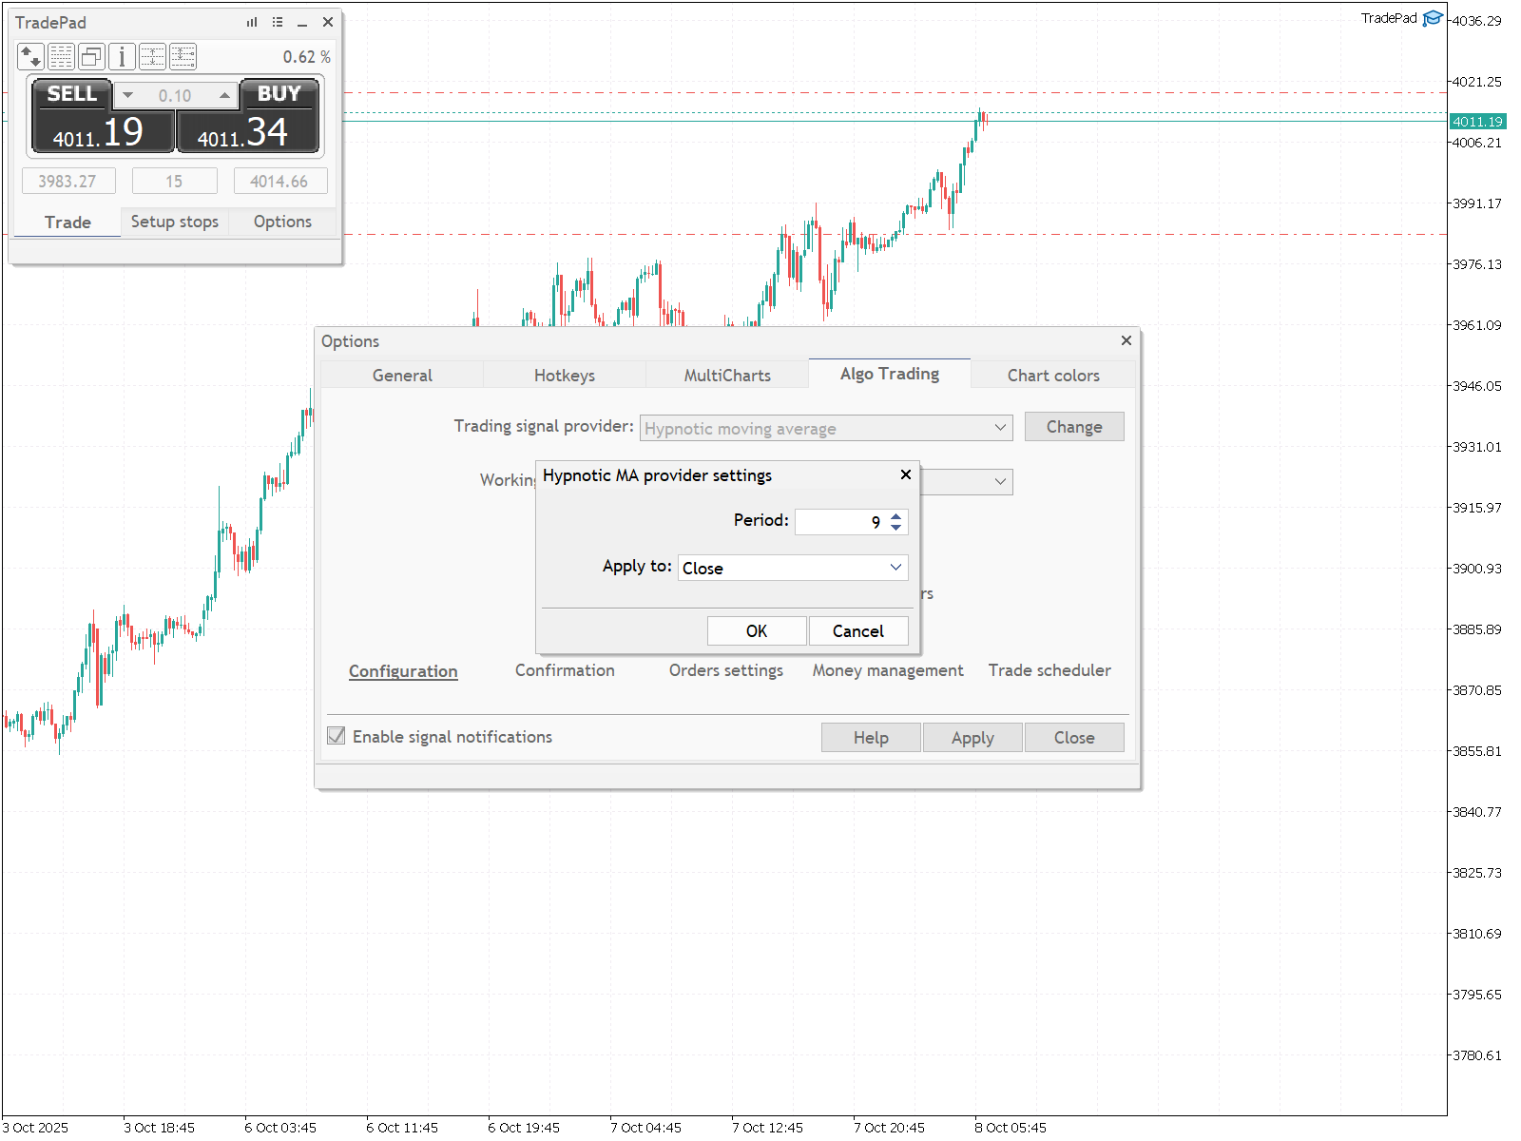Toggle the Enable signal notifications checkbox
The image size is (1521, 1141).
point(337,736)
